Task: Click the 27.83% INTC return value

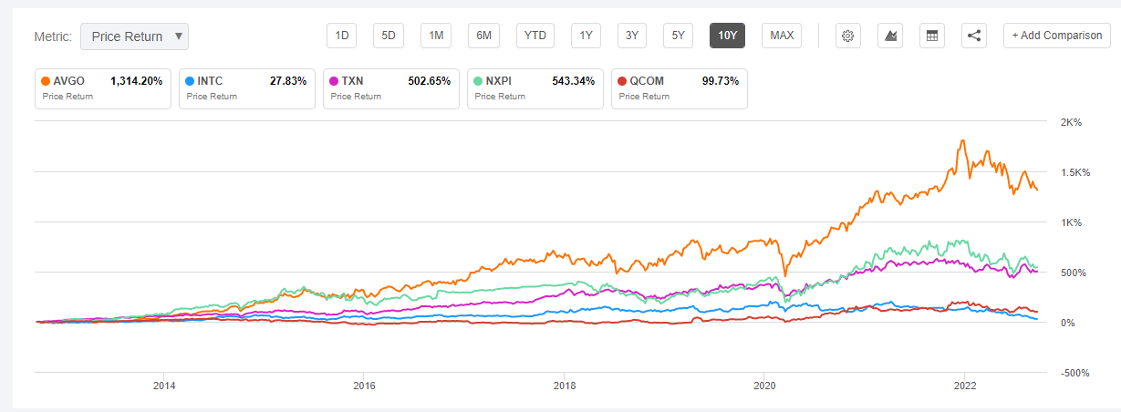Action: point(288,81)
